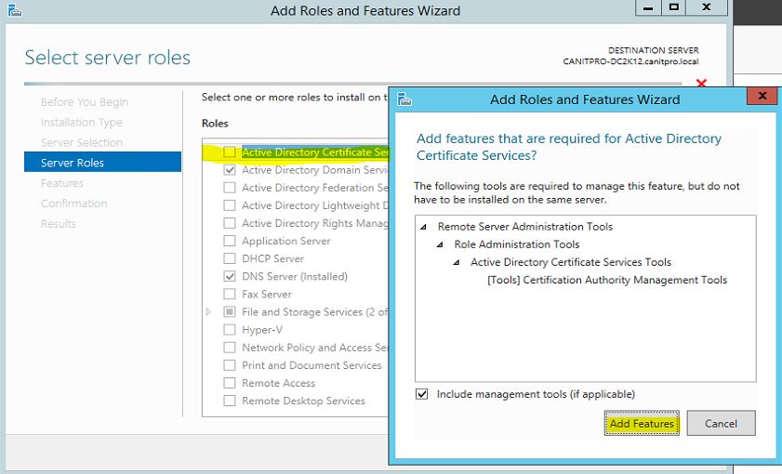The image size is (782, 474).
Task: Click Hyper-V role label
Action: 262,330
